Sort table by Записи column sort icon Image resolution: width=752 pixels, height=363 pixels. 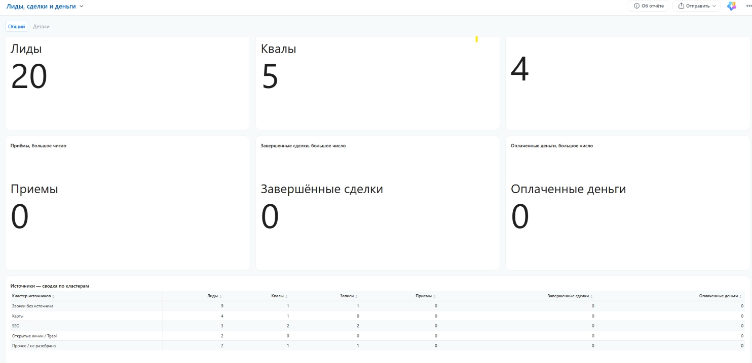[356, 296]
